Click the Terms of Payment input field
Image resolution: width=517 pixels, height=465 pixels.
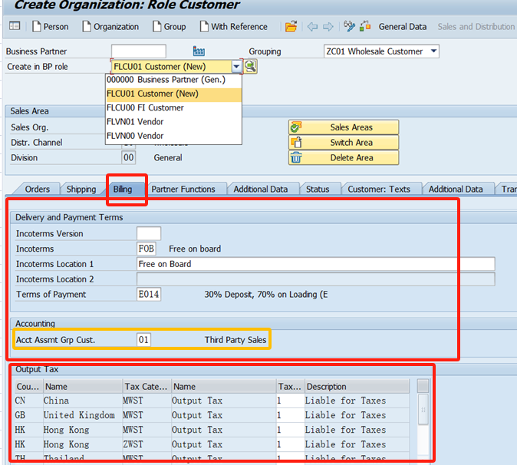click(x=149, y=295)
